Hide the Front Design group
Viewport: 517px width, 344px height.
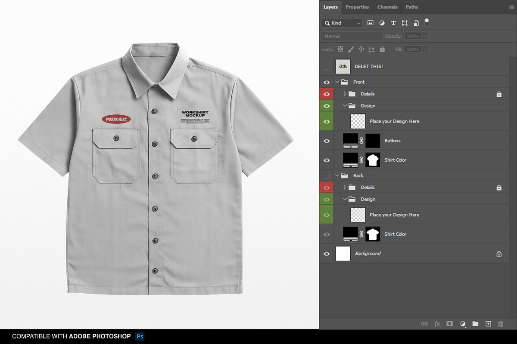(x=327, y=106)
